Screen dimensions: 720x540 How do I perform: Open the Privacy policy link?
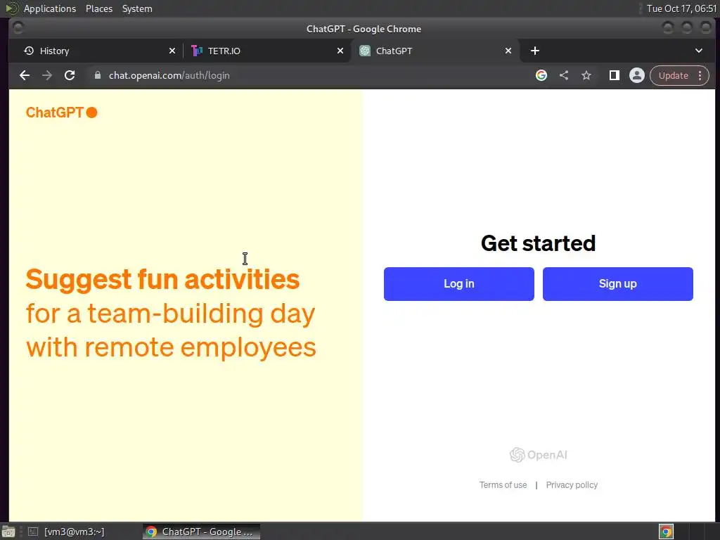point(572,485)
